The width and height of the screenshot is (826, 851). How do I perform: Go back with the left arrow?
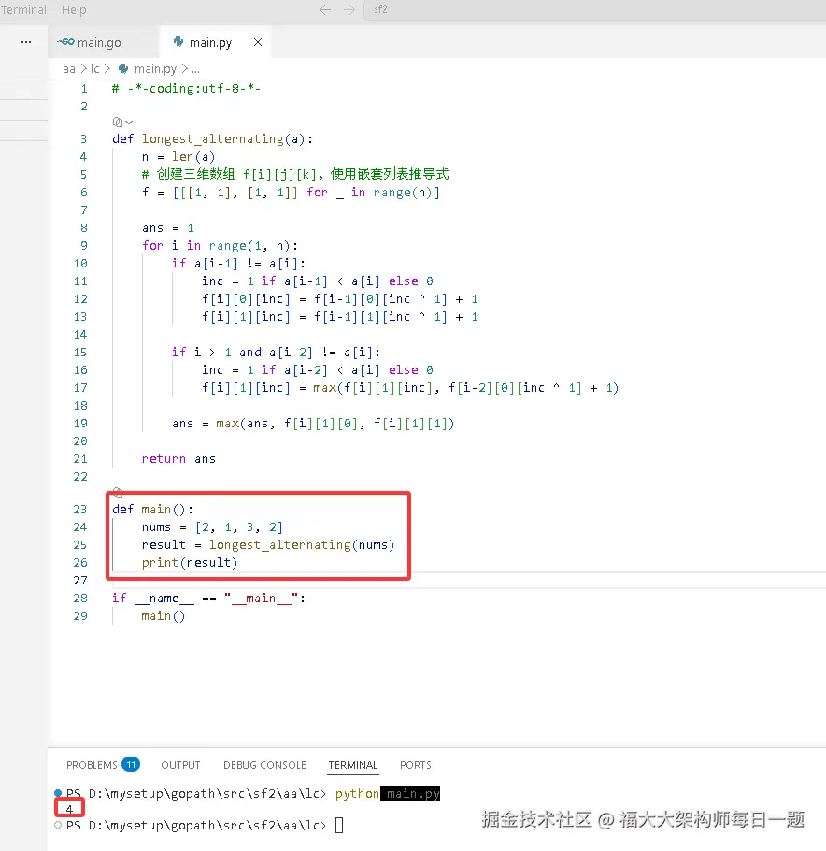pyautogui.click(x=325, y=9)
